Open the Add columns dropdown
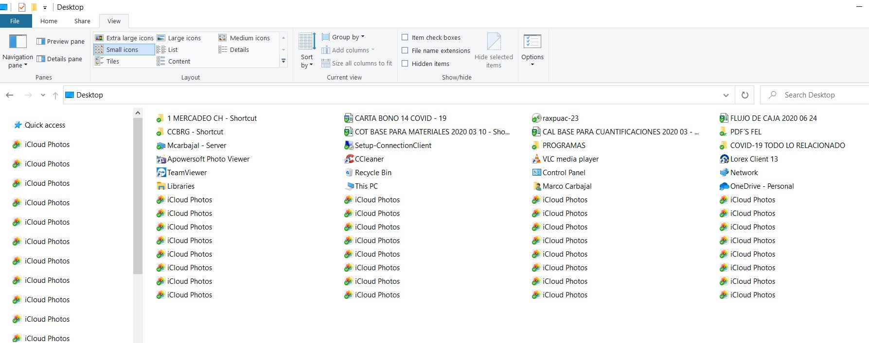This screenshot has height=343, width=869. point(348,50)
